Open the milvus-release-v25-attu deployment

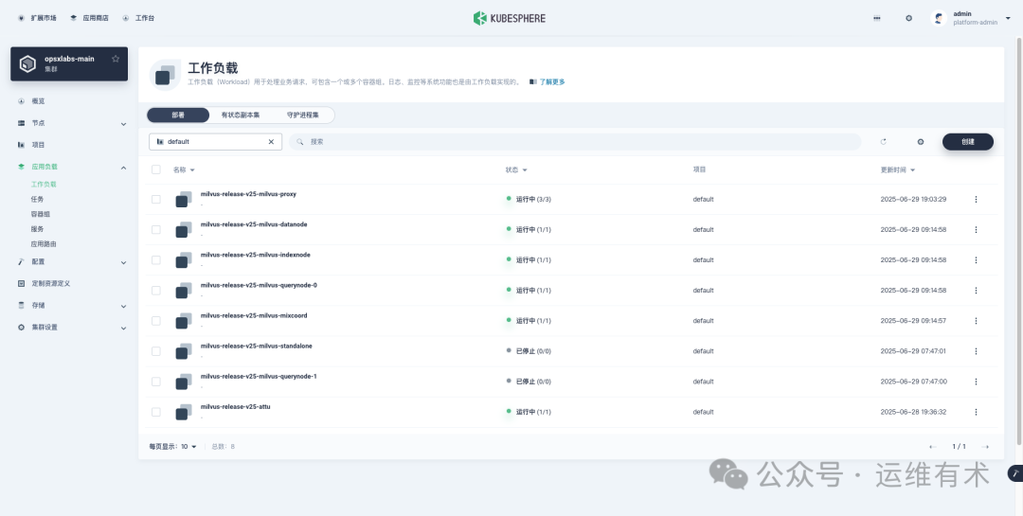(x=236, y=407)
